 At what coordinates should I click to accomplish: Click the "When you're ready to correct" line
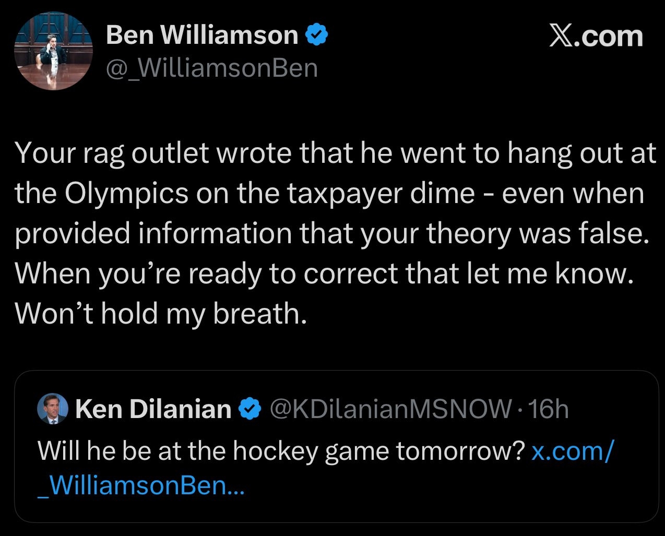click(324, 273)
